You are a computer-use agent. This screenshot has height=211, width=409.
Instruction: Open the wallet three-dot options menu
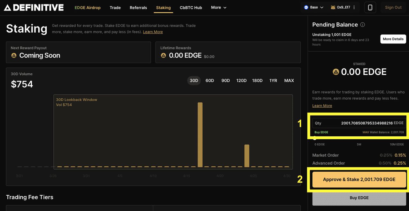click(354, 7)
